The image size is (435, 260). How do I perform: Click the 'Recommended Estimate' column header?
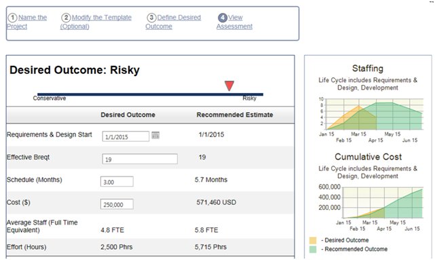[235, 115]
